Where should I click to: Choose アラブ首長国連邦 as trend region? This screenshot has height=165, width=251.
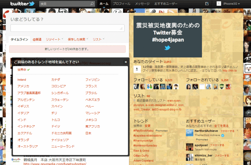(x=29, y=93)
